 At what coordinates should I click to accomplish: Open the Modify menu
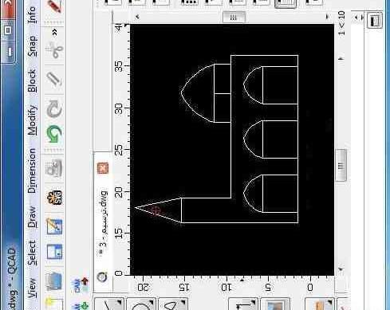pos(32,120)
